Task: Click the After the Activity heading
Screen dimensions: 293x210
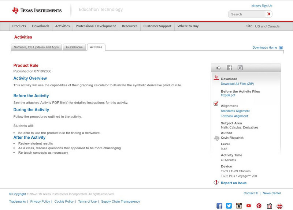Action: pos(29,138)
